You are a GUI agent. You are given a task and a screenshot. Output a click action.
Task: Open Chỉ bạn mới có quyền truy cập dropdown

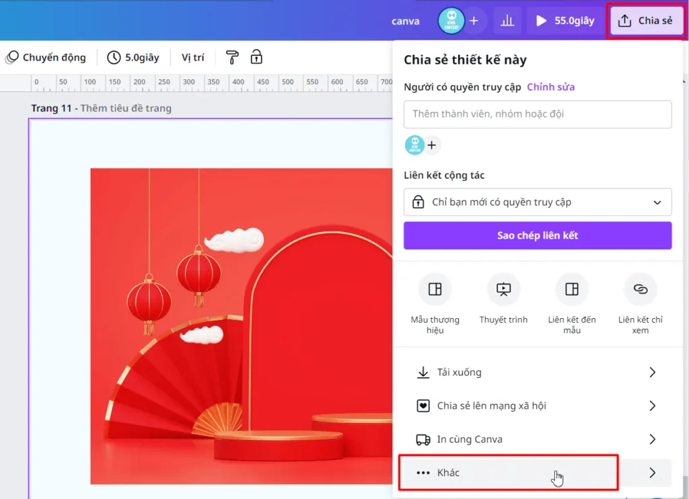pos(538,202)
